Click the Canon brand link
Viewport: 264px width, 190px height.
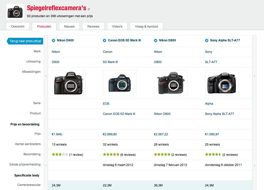[x=107, y=52]
